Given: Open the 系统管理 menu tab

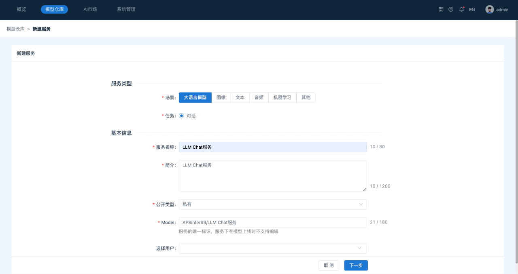Looking at the screenshot, I should point(126,9).
